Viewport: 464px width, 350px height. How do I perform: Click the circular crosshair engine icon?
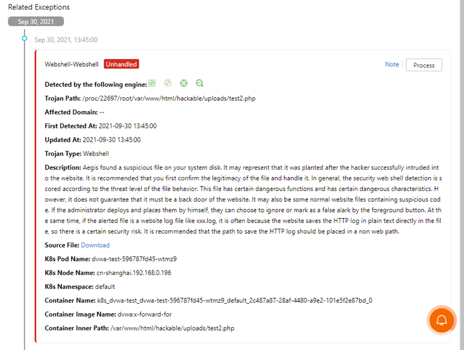click(184, 83)
